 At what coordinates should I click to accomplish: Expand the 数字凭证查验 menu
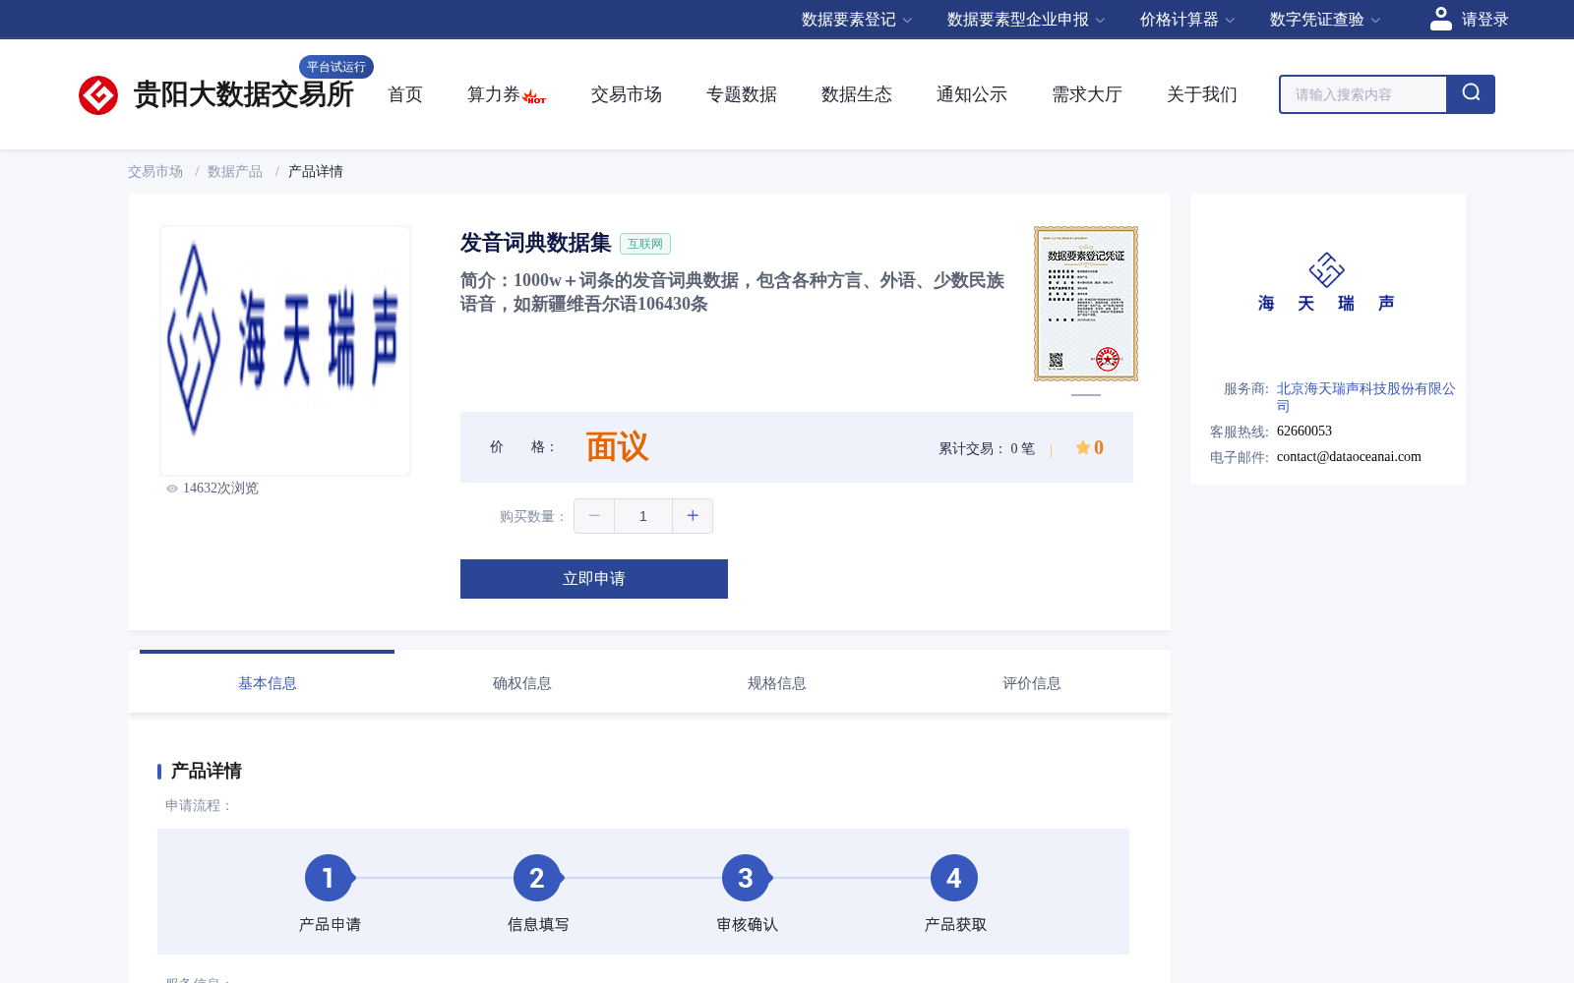(1325, 20)
